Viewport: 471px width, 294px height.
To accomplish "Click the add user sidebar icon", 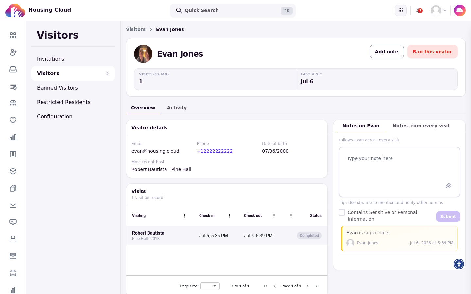I will [13, 52].
